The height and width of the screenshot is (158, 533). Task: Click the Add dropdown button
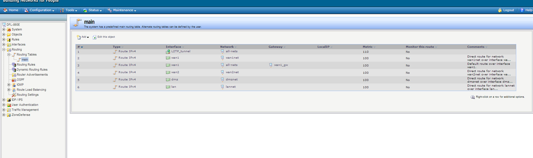pos(83,37)
